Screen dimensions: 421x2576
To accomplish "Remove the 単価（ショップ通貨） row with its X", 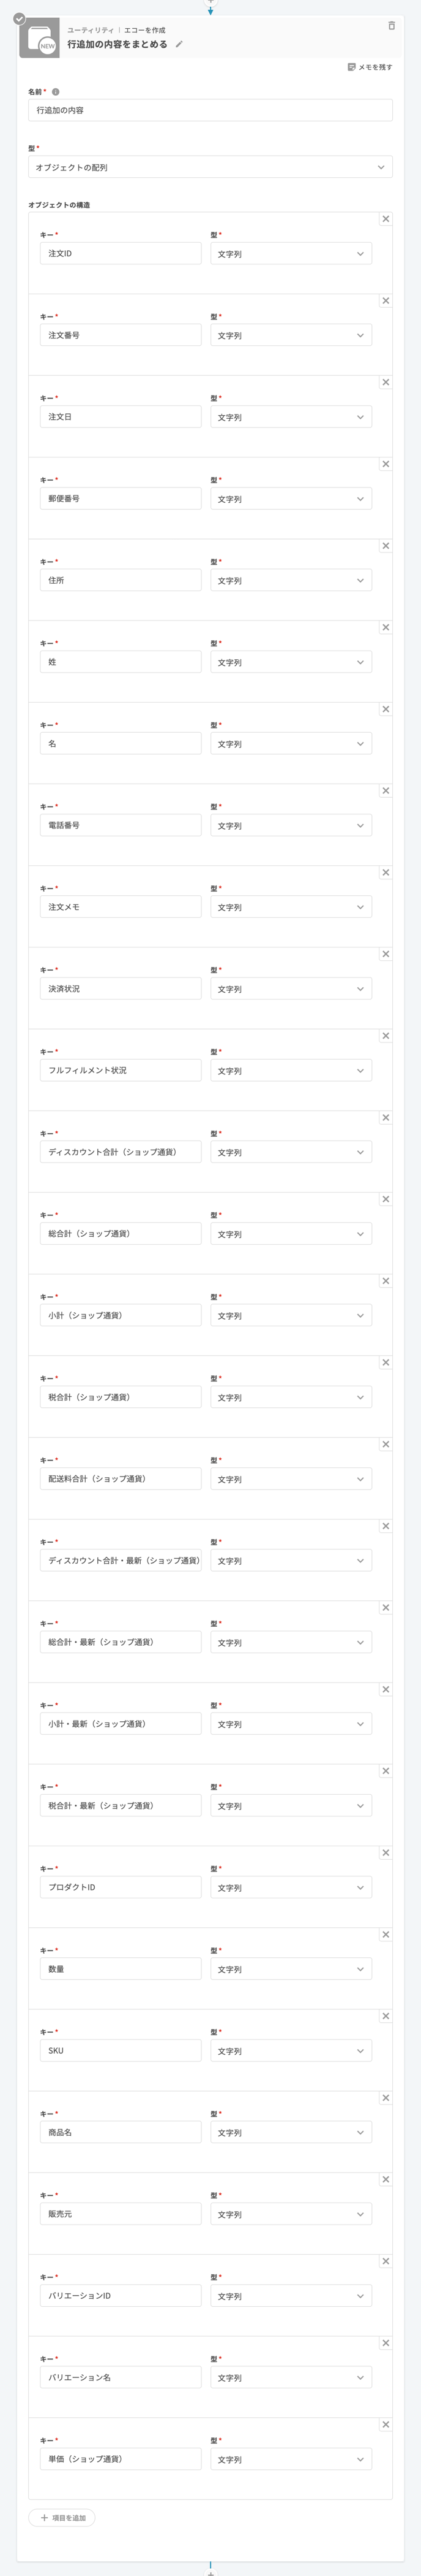I will [385, 2425].
